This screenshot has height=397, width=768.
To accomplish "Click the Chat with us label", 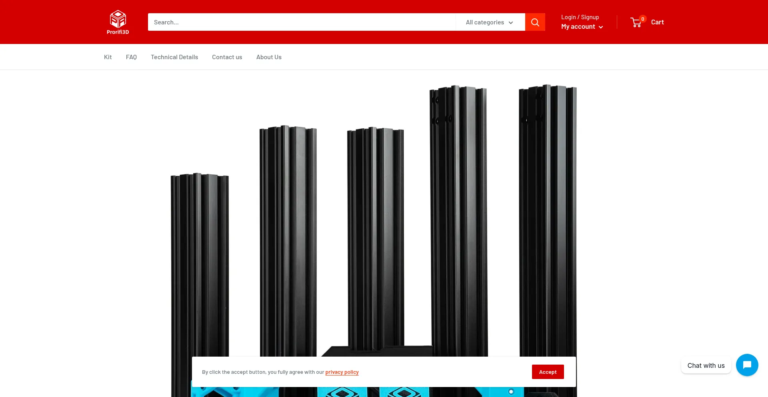I will [x=706, y=365].
